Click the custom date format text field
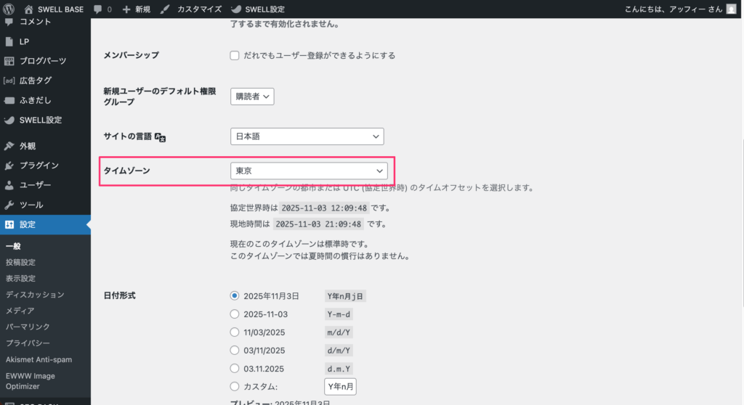744x405 pixels. (x=340, y=386)
